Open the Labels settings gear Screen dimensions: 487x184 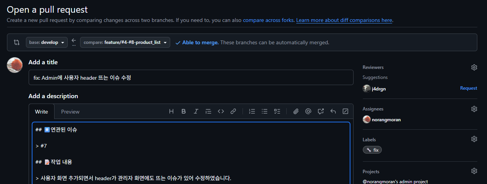point(474,139)
